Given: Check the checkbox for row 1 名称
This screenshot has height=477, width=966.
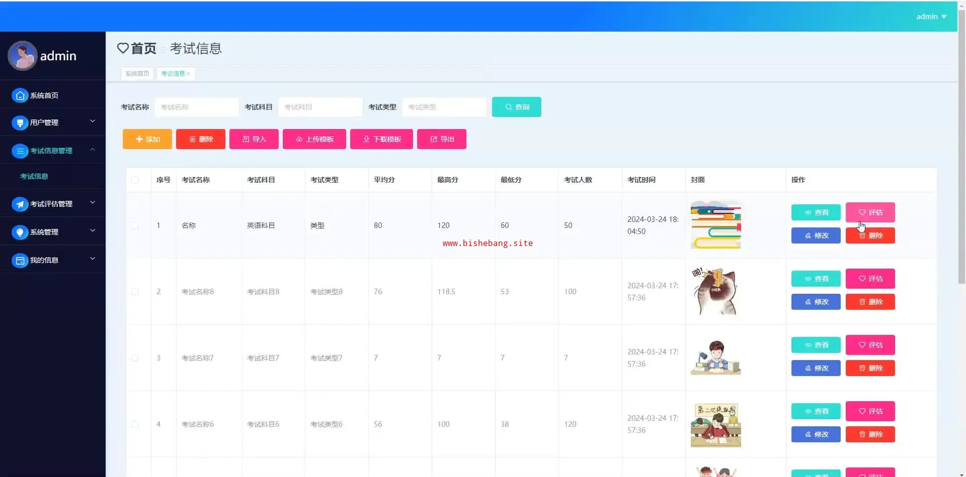Looking at the screenshot, I should [x=135, y=225].
